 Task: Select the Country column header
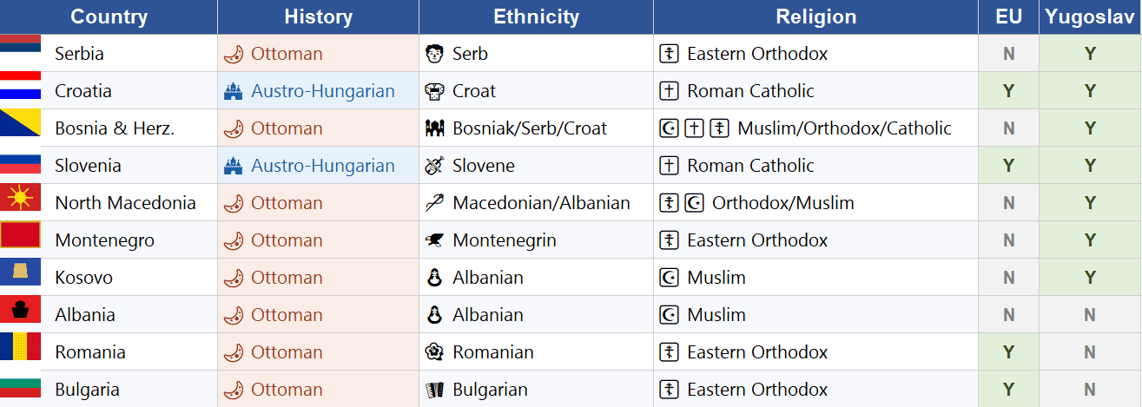tap(109, 16)
